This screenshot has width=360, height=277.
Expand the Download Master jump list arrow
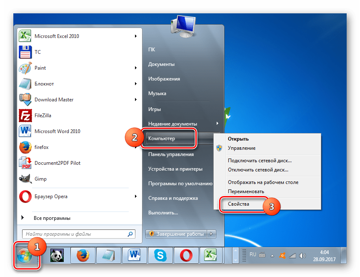tap(136, 100)
